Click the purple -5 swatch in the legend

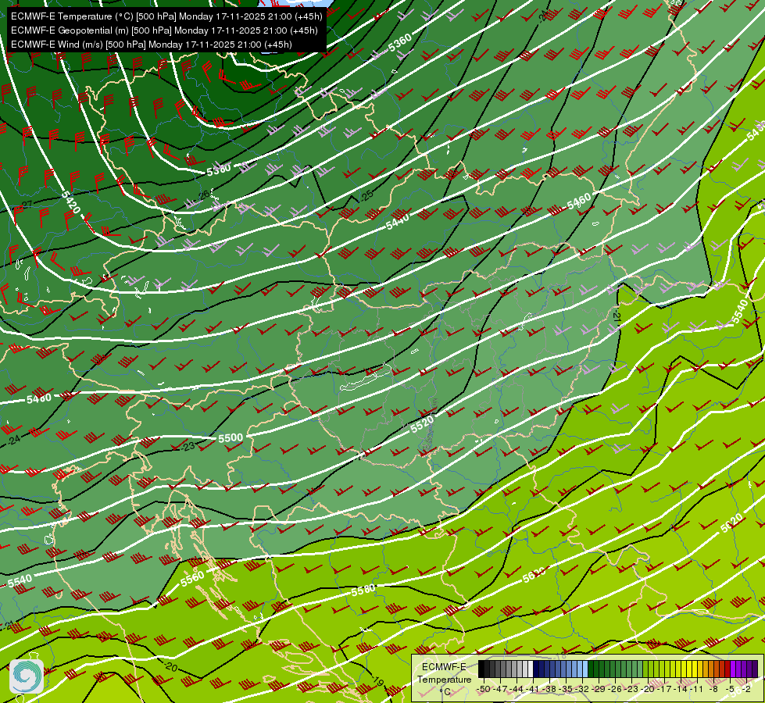733,669
